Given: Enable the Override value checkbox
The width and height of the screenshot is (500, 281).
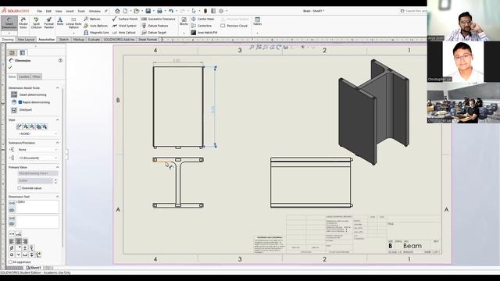Looking at the screenshot, I should click(x=20, y=188).
